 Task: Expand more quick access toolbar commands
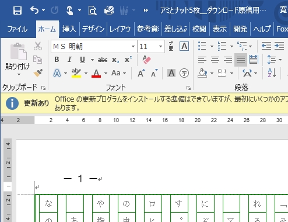click(x=146, y=11)
